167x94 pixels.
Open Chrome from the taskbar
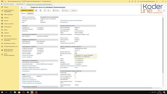coord(28,92)
